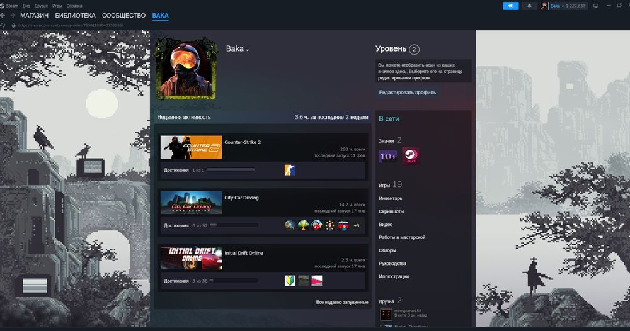The width and height of the screenshot is (630, 331).
Task: Click second Initial Drift Online achievement icon
Action: [x=304, y=281]
